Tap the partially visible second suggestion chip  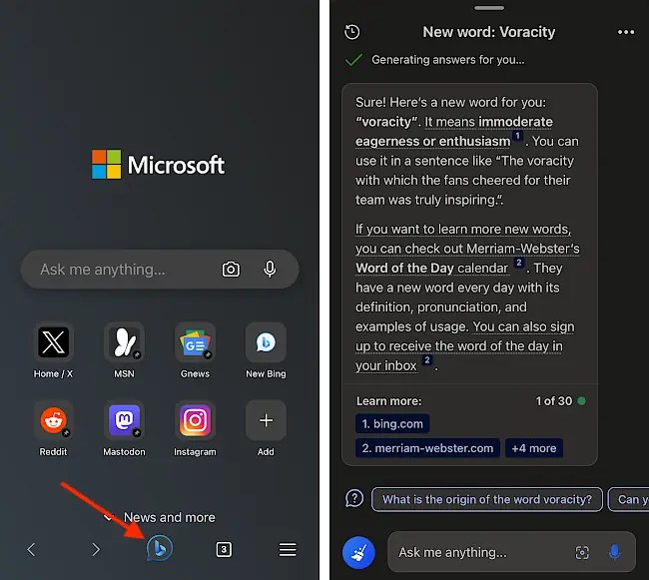pos(629,499)
